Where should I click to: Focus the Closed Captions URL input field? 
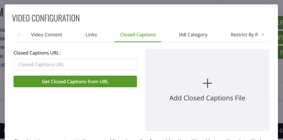click(75, 64)
